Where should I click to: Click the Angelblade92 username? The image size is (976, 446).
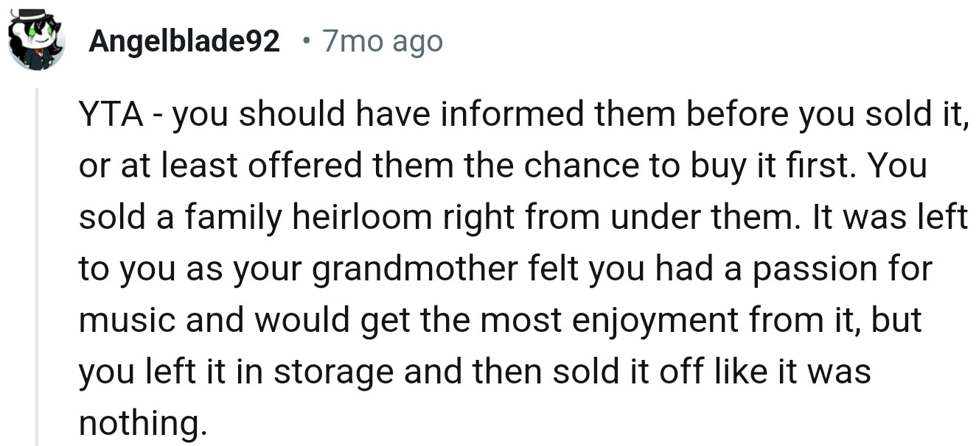coord(184,42)
